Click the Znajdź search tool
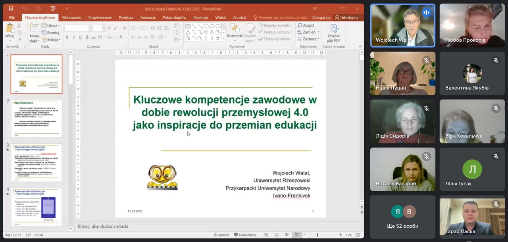The image size is (508, 242). [306, 25]
